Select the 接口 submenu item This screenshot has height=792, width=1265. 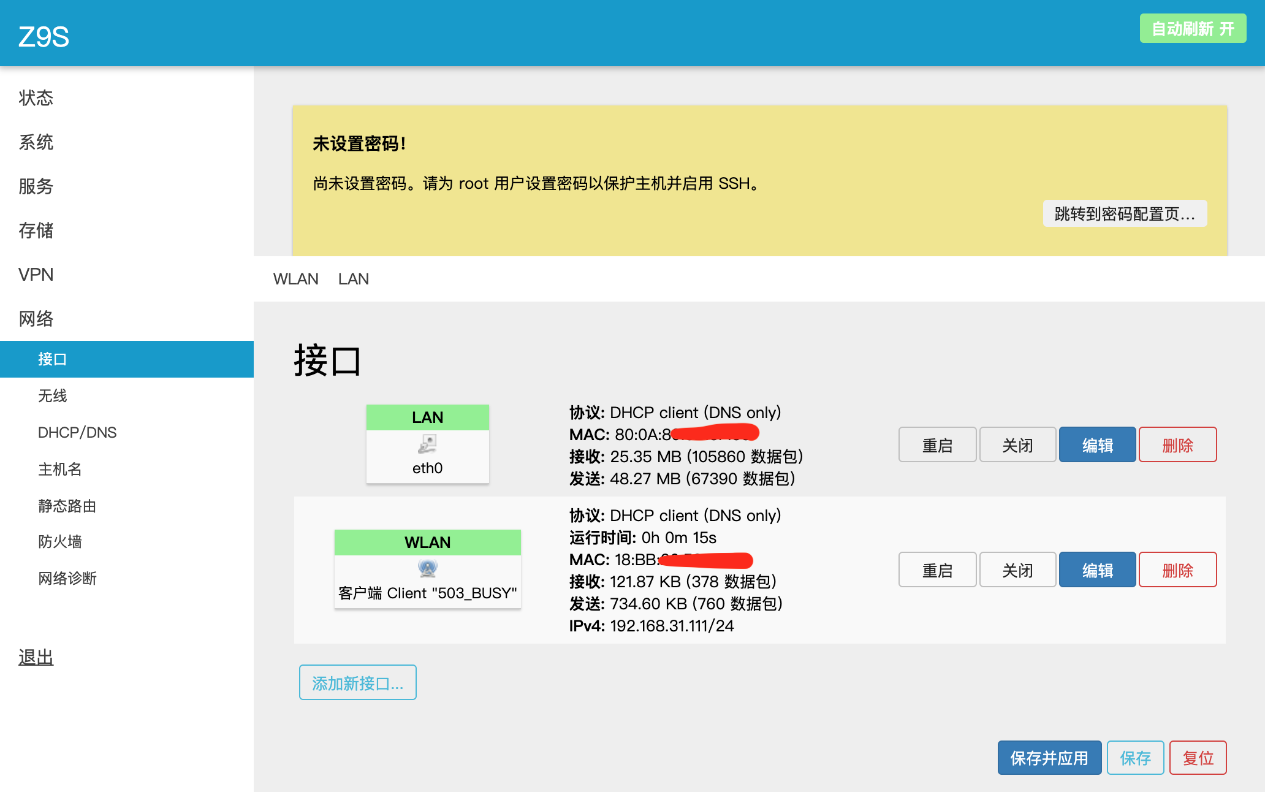[x=127, y=359]
